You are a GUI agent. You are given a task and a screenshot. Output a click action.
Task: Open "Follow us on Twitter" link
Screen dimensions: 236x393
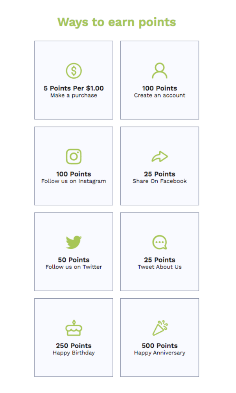74,267
